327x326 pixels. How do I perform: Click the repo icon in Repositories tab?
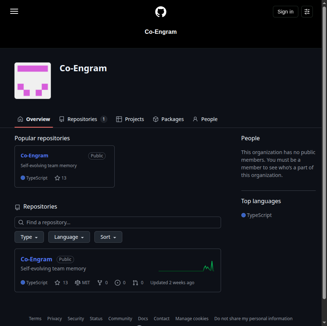62,119
